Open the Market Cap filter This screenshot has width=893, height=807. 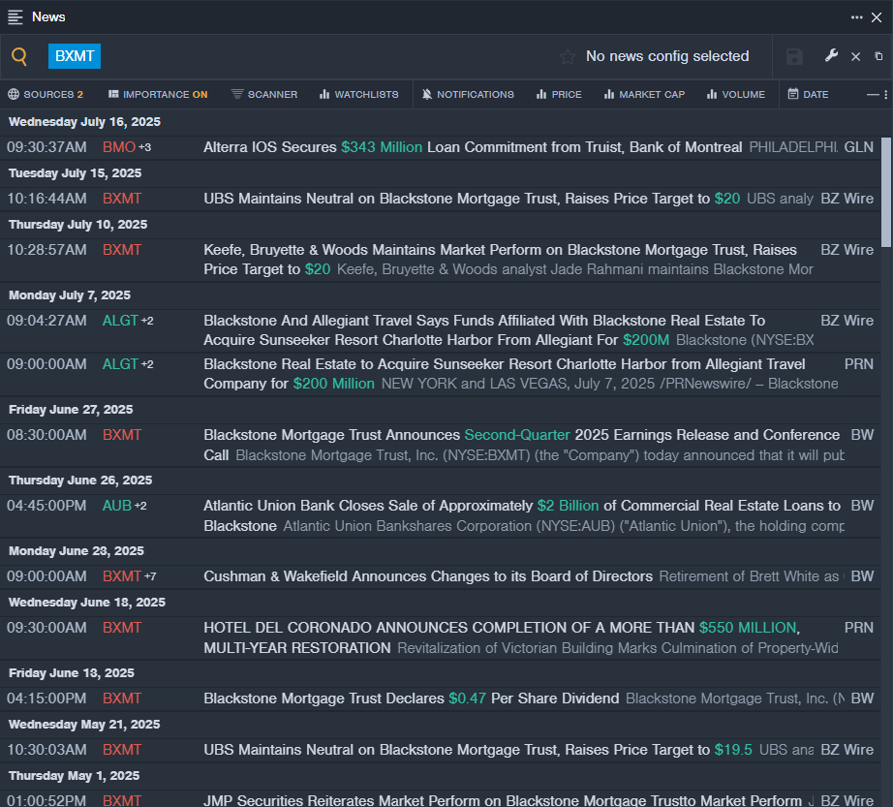click(644, 95)
